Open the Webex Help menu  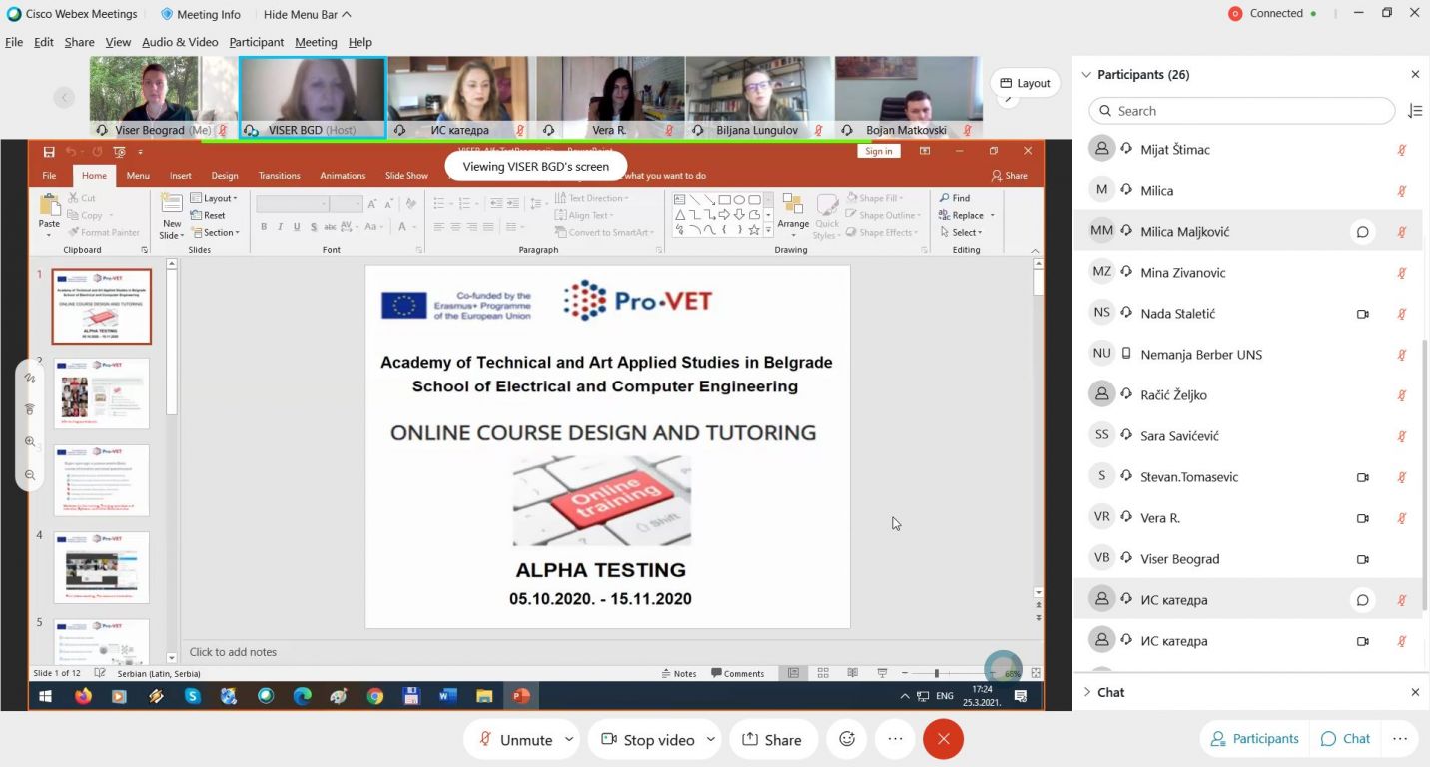click(x=360, y=42)
